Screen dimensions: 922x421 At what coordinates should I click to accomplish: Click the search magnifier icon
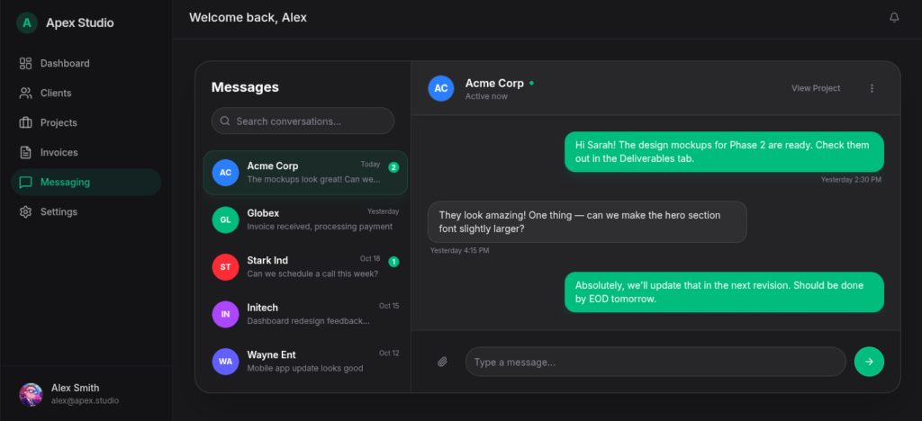pyautogui.click(x=224, y=121)
